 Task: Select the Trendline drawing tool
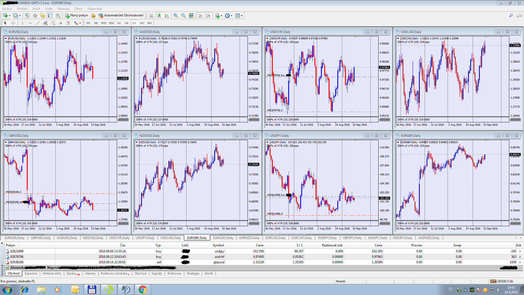[x=38, y=23]
